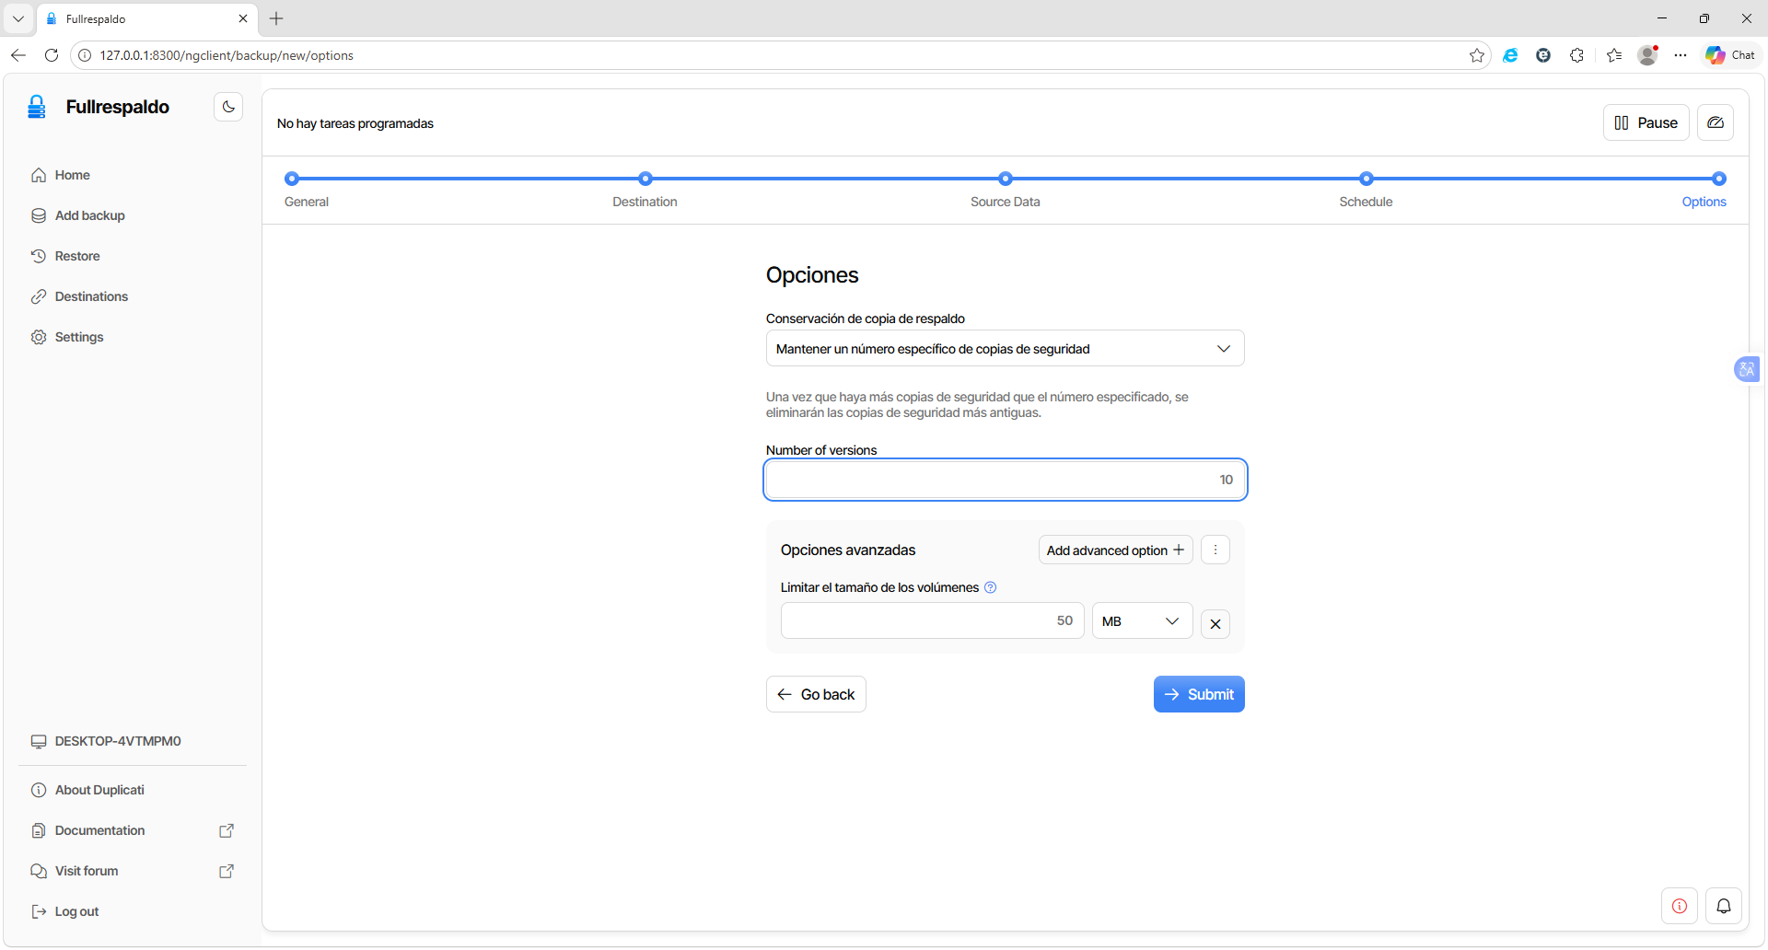Open Visit forum link
The width and height of the screenshot is (1768, 950).
coord(87,871)
